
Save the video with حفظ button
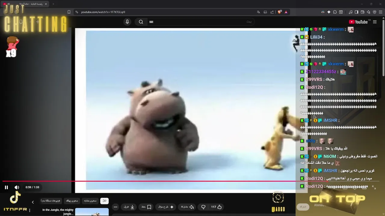pos(146,207)
